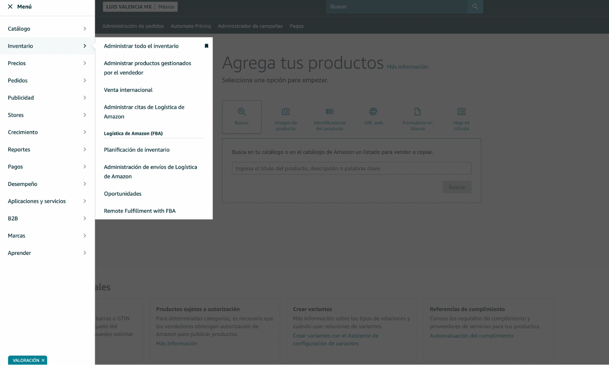609x365 pixels.
Task: Open the Aprender menu item
Action: coord(48,253)
